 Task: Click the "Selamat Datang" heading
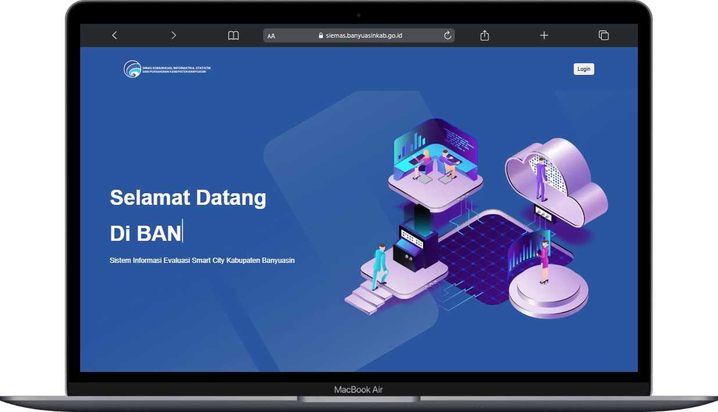coord(188,197)
